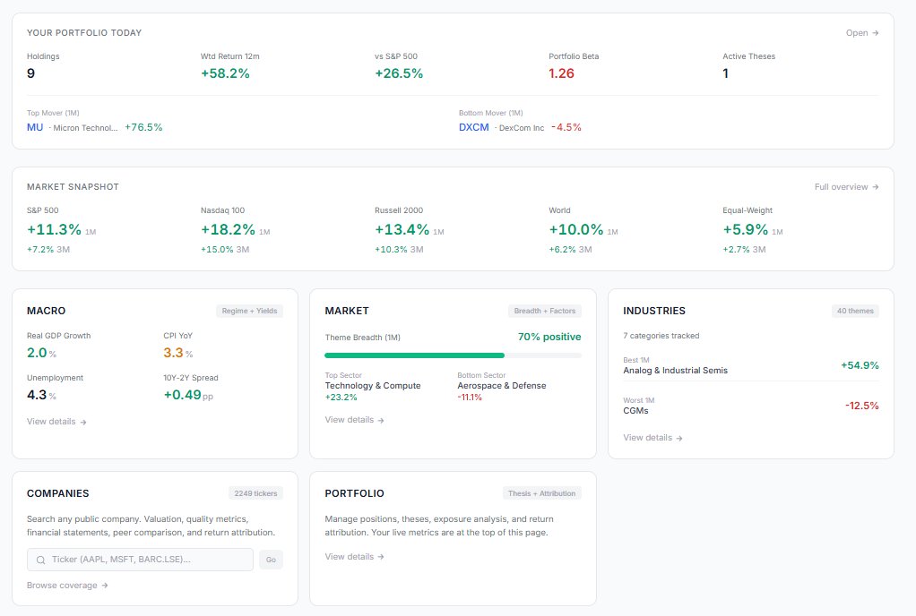Viewport: 916px width, 616px height.
Task: Click the S&P 500 1M return +11.3%
Action: click(55, 230)
